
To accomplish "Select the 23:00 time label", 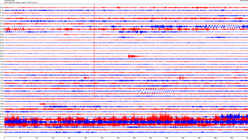I will (x=2, y=129).
